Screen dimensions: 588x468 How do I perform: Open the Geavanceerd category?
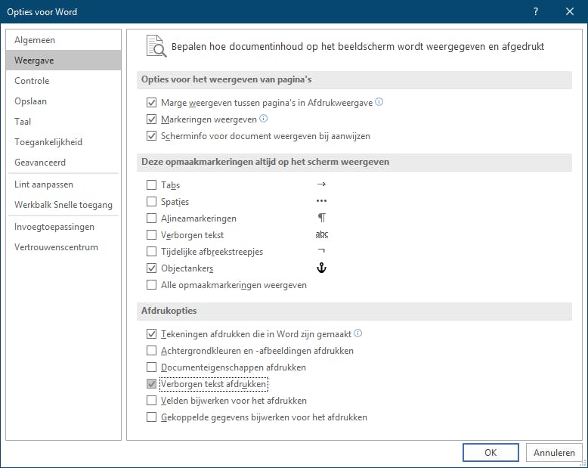pyautogui.click(x=40, y=163)
